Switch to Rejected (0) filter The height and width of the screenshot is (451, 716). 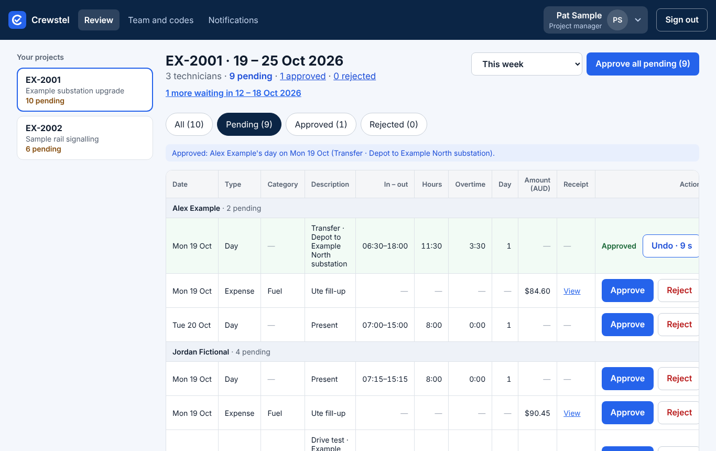[394, 124]
